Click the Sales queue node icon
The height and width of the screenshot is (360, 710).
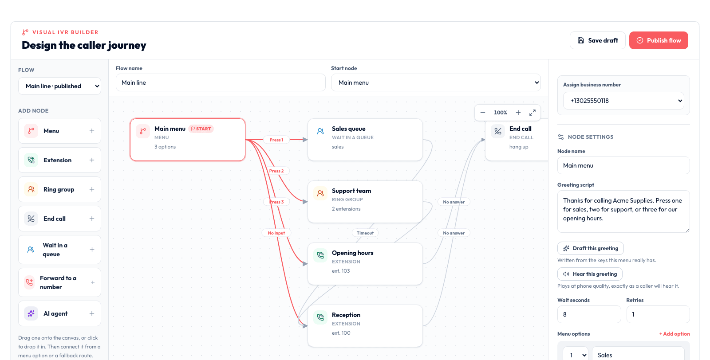point(320,131)
